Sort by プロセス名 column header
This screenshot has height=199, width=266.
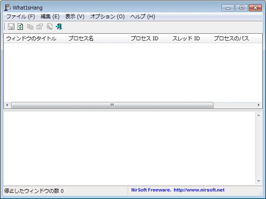click(x=97, y=38)
